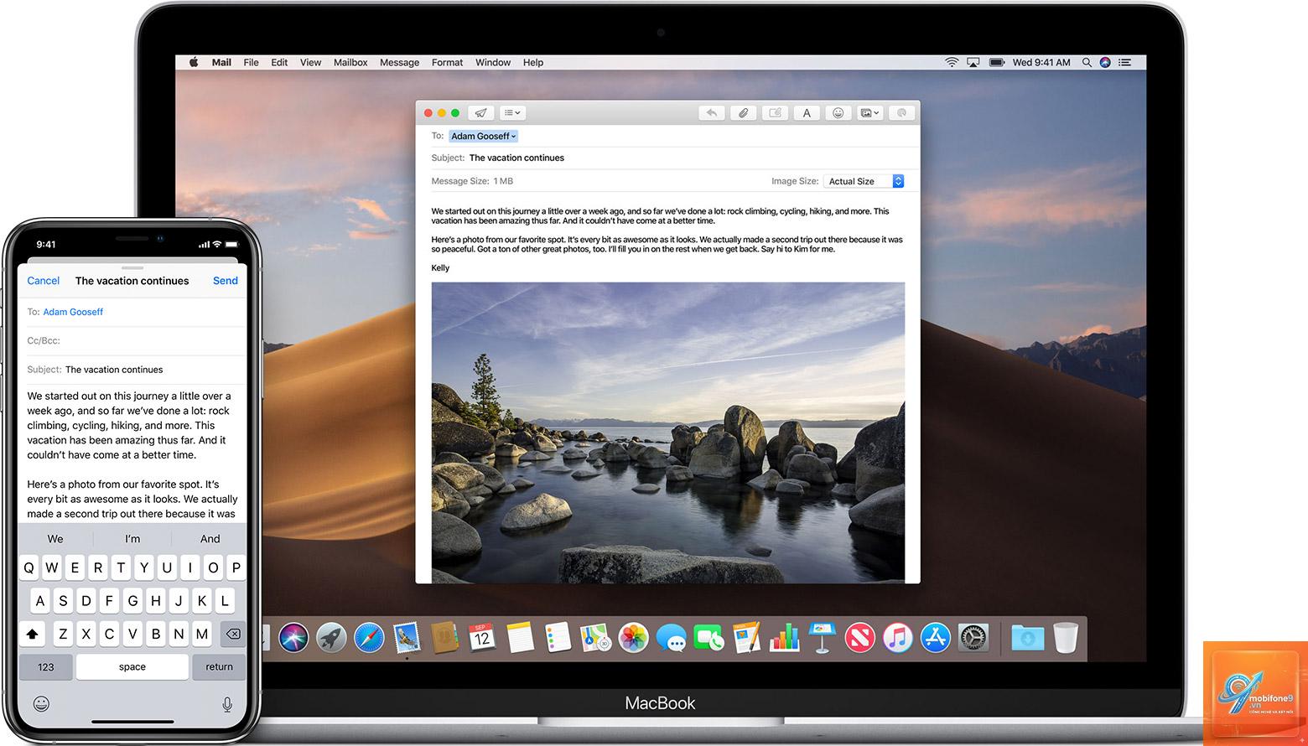Open the Photo Browser dropdown button

pyautogui.click(x=870, y=112)
